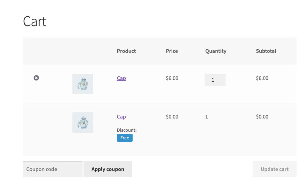Click the $0.00 subtotal of free Cap

coord(262,117)
